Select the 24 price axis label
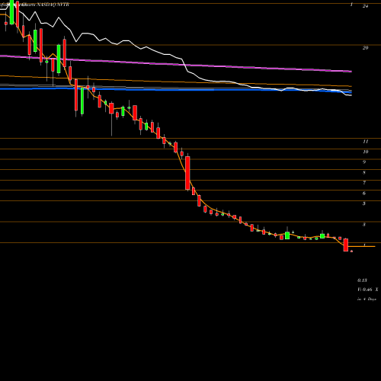Viewport: 381px width, 381px height. pyautogui.click(x=365, y=6)
